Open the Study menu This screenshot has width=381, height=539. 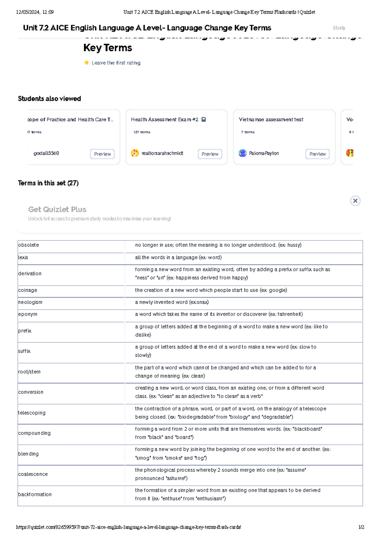339,28
